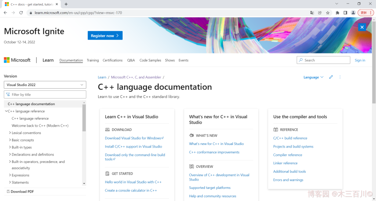Viewport: 376px width, 201px height.
Task: Open Create a console calculator in C++
Action: (x=131, y=190)
